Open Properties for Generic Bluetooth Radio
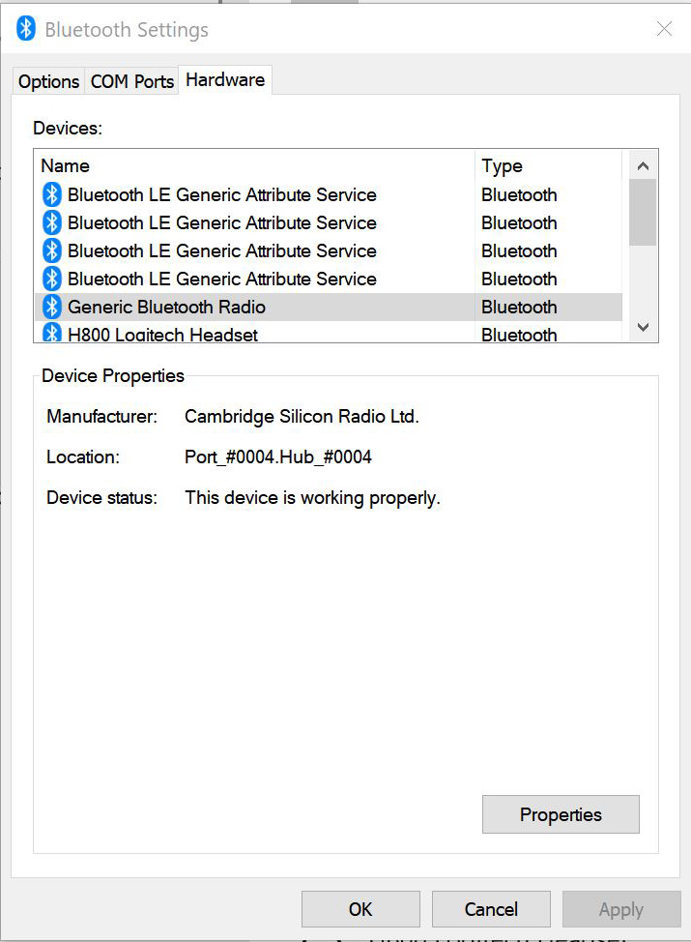The height and width of the screenshot is (942, 691). pyautogui.click(x=560, y=813)
